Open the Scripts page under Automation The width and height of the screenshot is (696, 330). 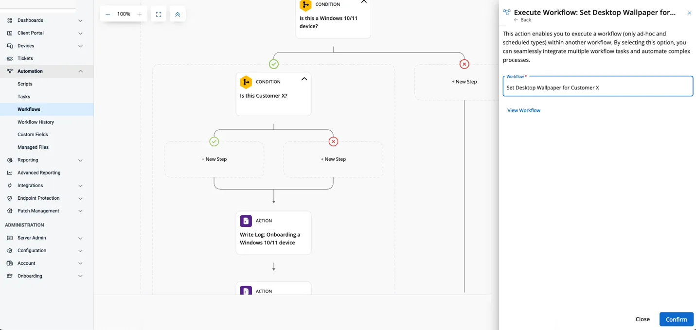(25, 84)
